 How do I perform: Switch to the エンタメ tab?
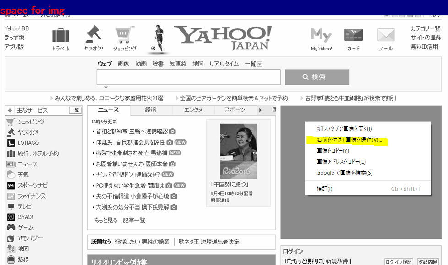tap(193, 110)
